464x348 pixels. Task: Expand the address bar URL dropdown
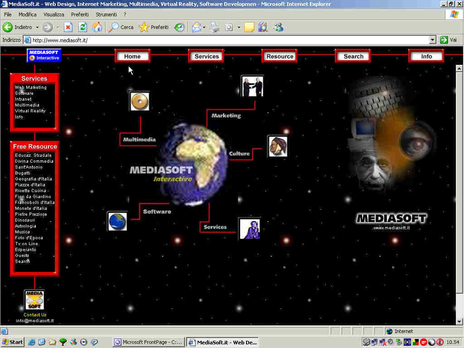(x=432, y=40)
